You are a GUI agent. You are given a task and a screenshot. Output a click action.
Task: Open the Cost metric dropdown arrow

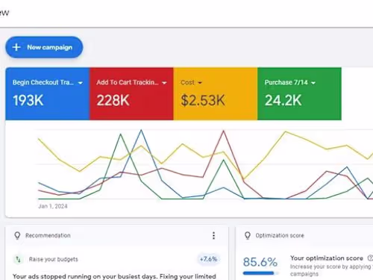200,83
